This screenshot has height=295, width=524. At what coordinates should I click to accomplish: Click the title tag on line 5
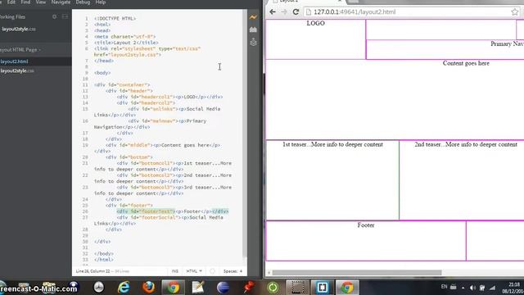126,43
